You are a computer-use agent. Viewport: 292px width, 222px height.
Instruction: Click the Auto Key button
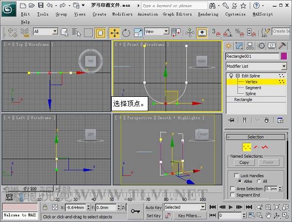tap(153, 208)
